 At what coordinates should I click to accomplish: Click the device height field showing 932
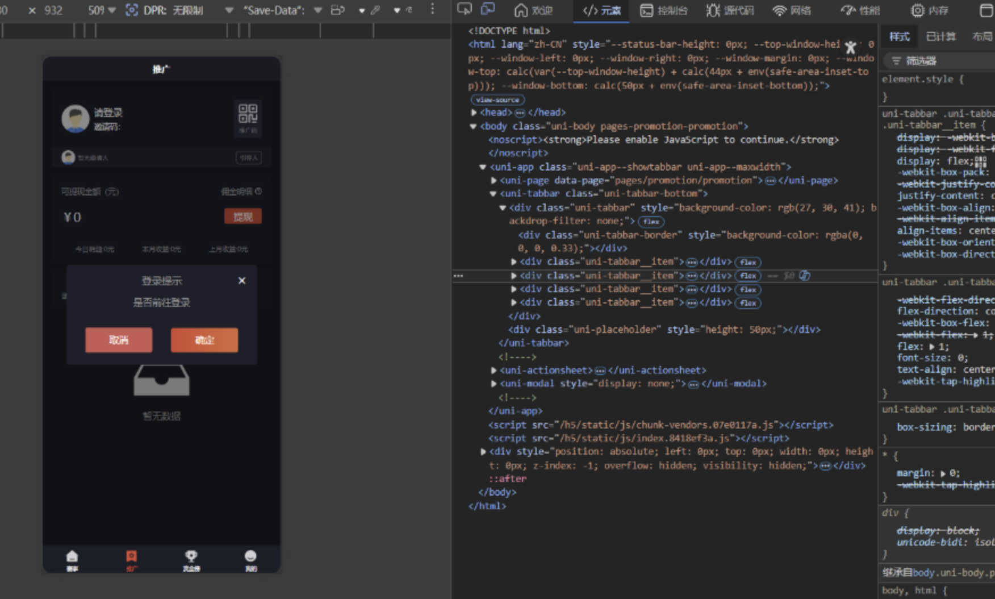[x=53, y=10]
